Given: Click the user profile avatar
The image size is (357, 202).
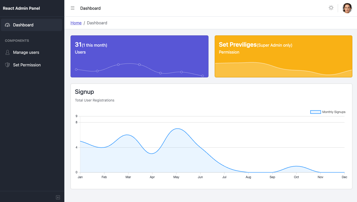Looking at the screenshot, I should 347,8.
